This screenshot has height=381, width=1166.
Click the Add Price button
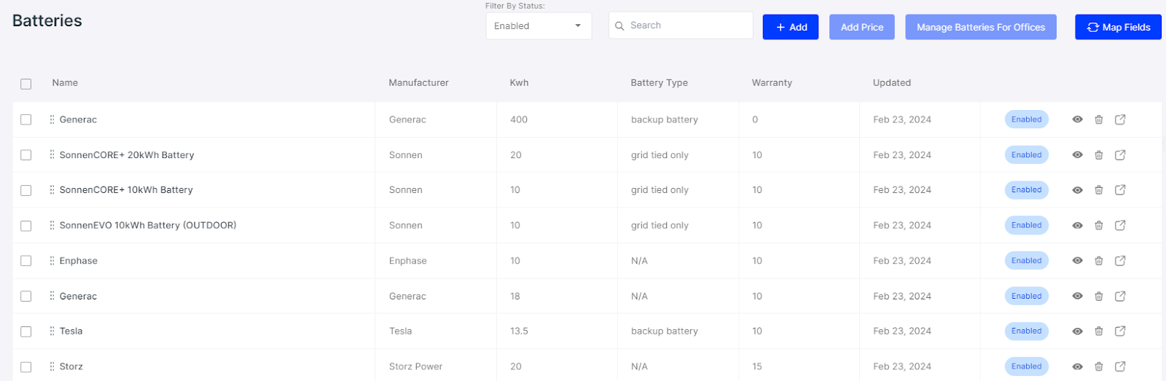click(862, 27)
